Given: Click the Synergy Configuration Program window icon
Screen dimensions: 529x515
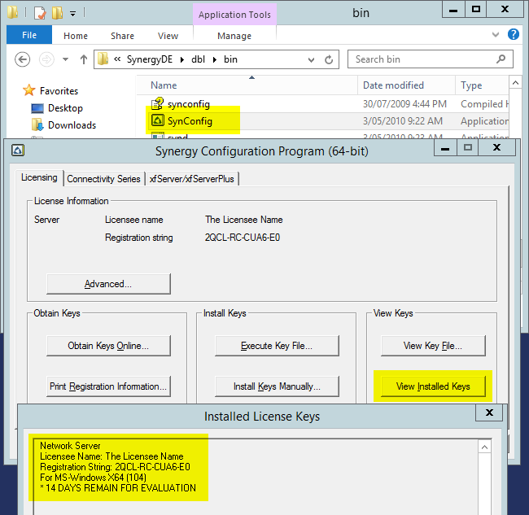Looking at the screenshot, I should 18,150.
